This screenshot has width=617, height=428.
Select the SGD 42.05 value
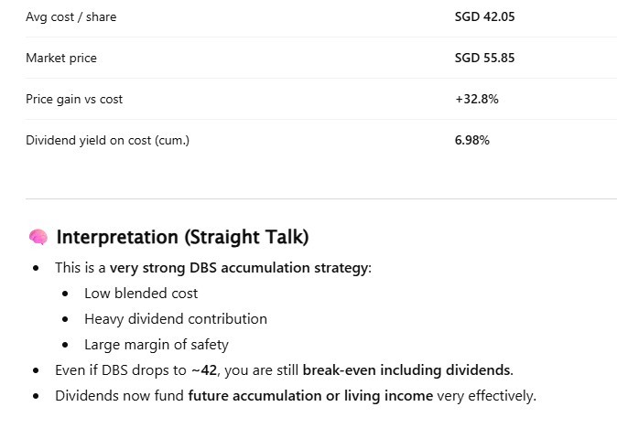tap(484, 16)
